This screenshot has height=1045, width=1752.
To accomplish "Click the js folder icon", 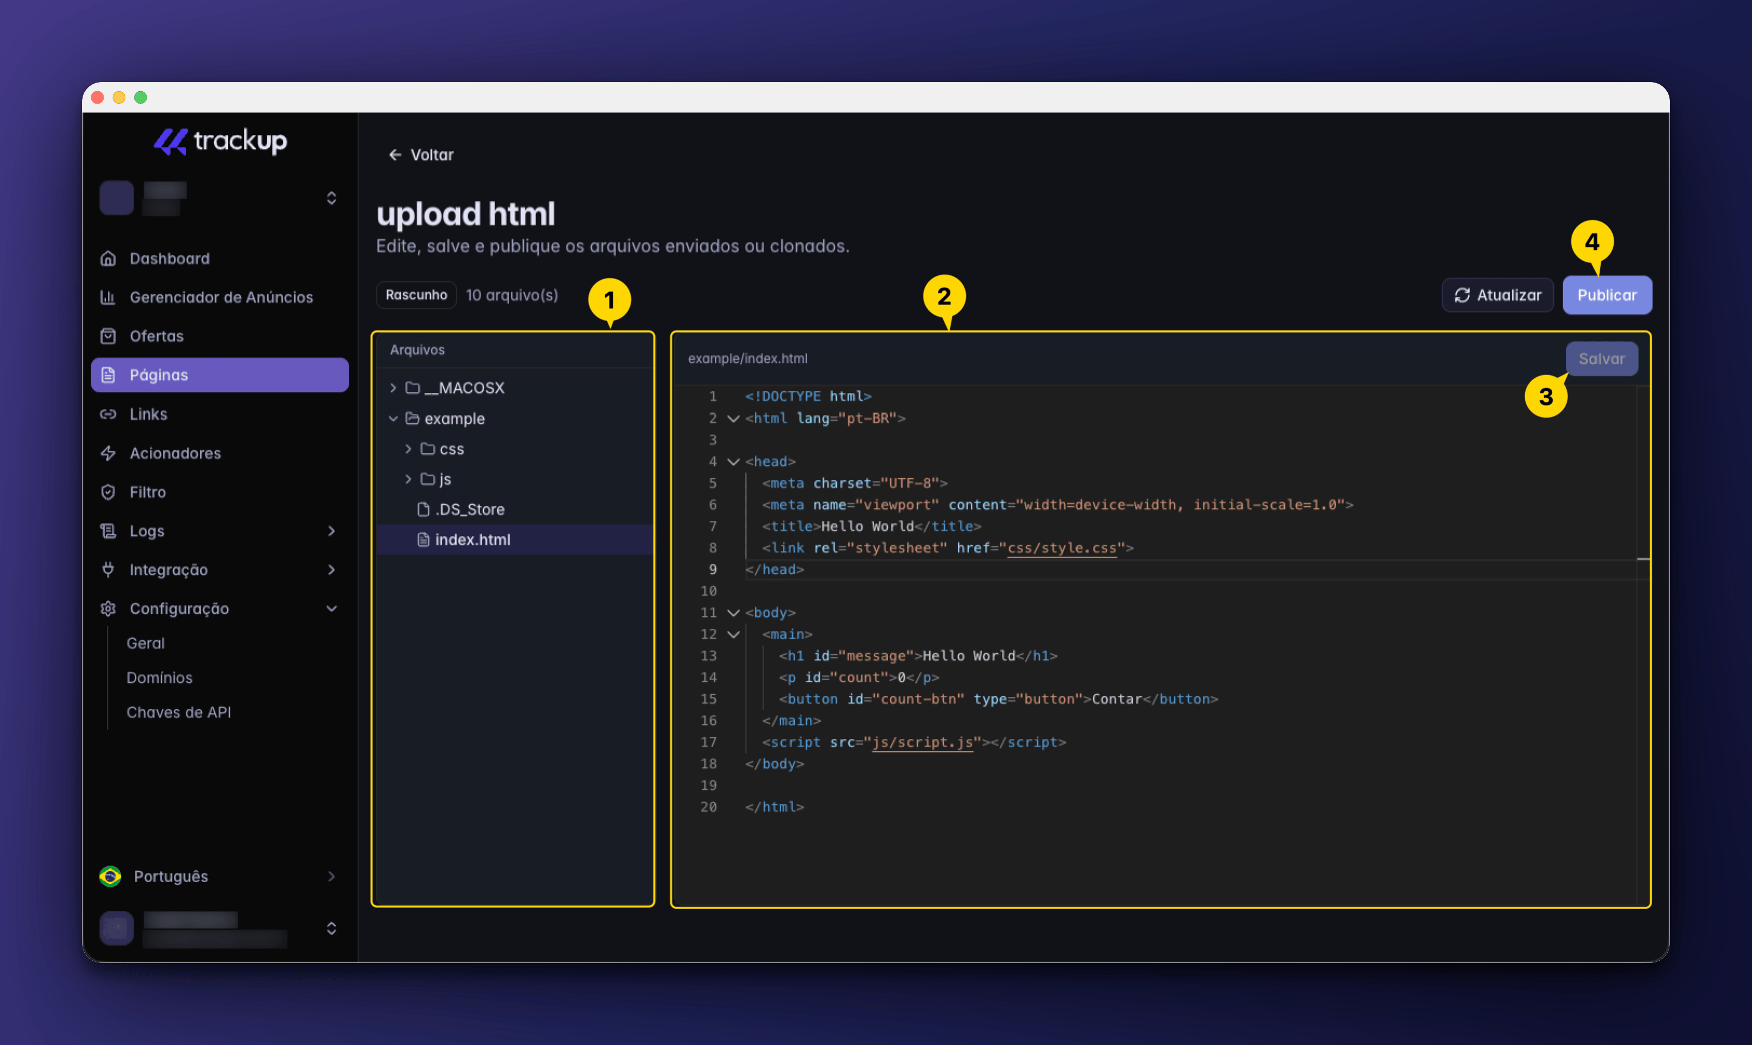I will pos(428,479).
